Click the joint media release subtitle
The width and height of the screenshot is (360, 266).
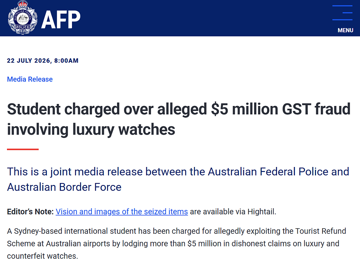[x=178, y=179]
